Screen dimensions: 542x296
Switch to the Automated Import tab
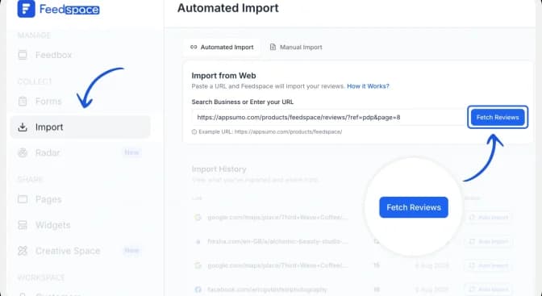coord(222,47)
